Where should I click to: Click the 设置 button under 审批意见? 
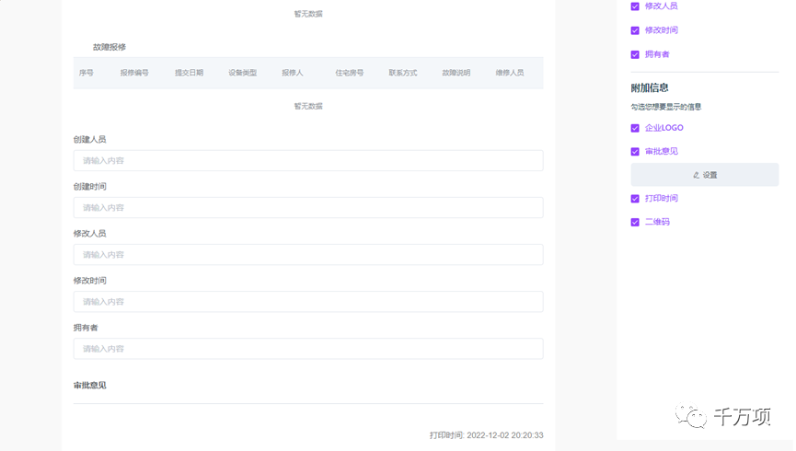pyautogui.click(x=704, y=175)
